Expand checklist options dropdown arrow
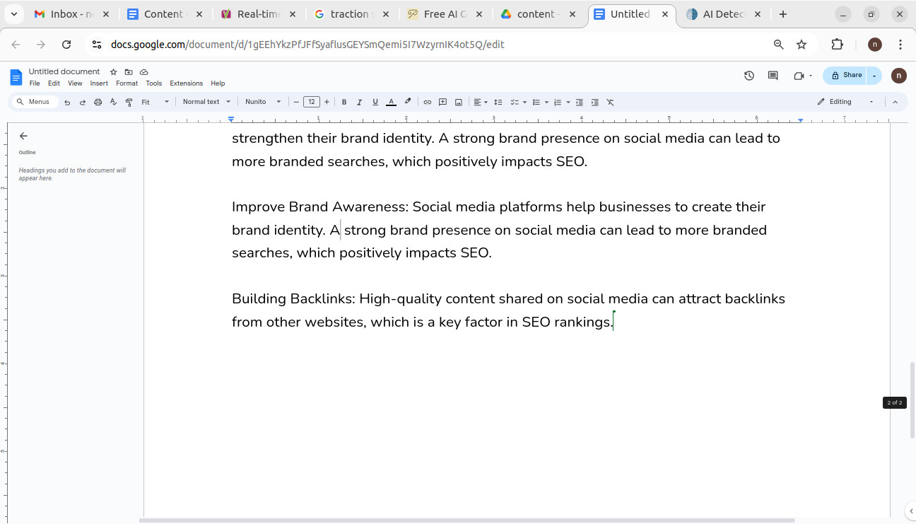This screenshot has width=916, height=524. point(524,103)
